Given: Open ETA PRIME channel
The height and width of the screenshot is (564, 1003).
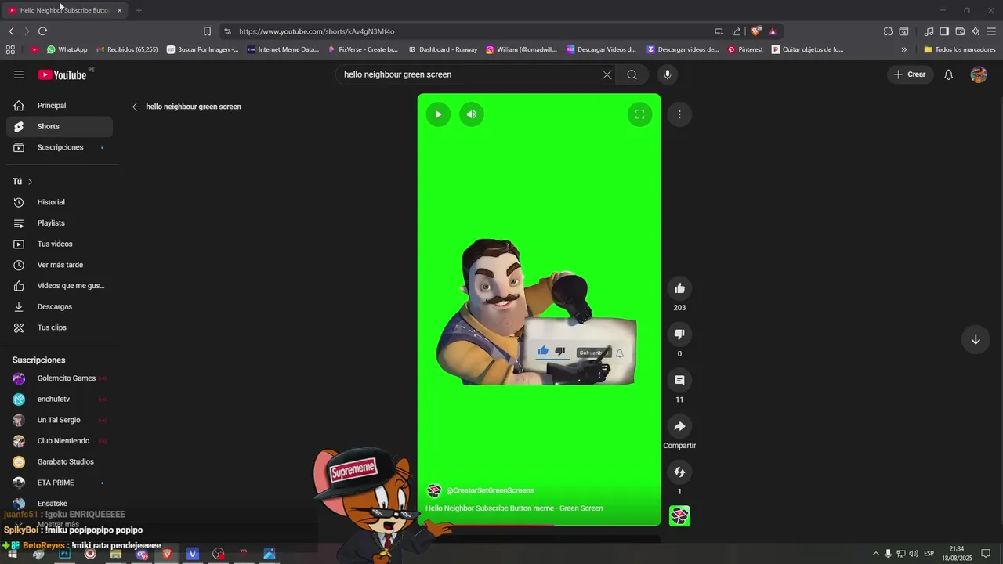Looking at the screenshot, I should pyautogui.click(x=60, y=483).
